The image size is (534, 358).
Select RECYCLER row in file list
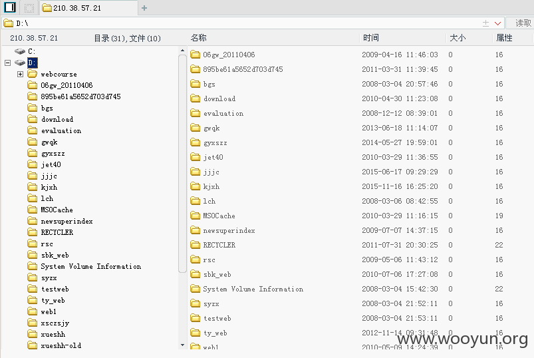tap(360, 245)
